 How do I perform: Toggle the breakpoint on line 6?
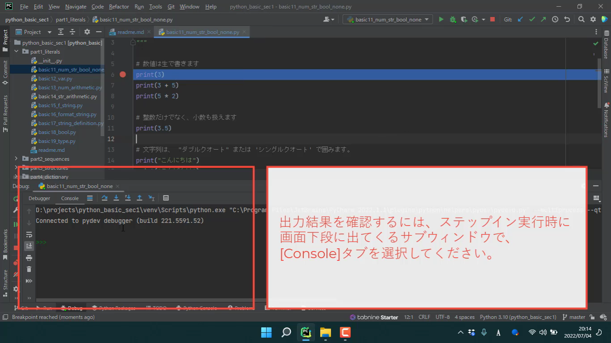[x=123, y=75]
